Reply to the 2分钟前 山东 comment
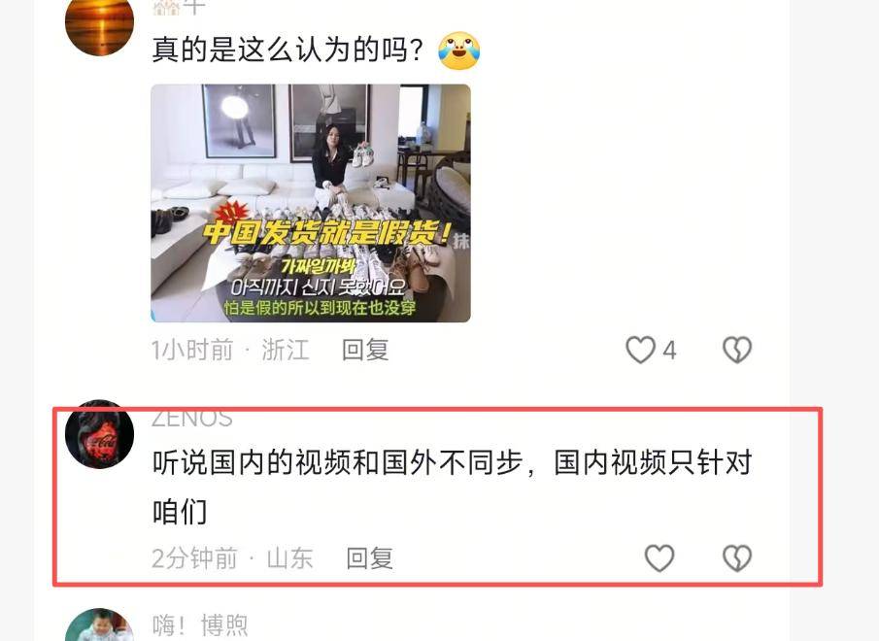This screenshot has height=641, width=879. 369,558
